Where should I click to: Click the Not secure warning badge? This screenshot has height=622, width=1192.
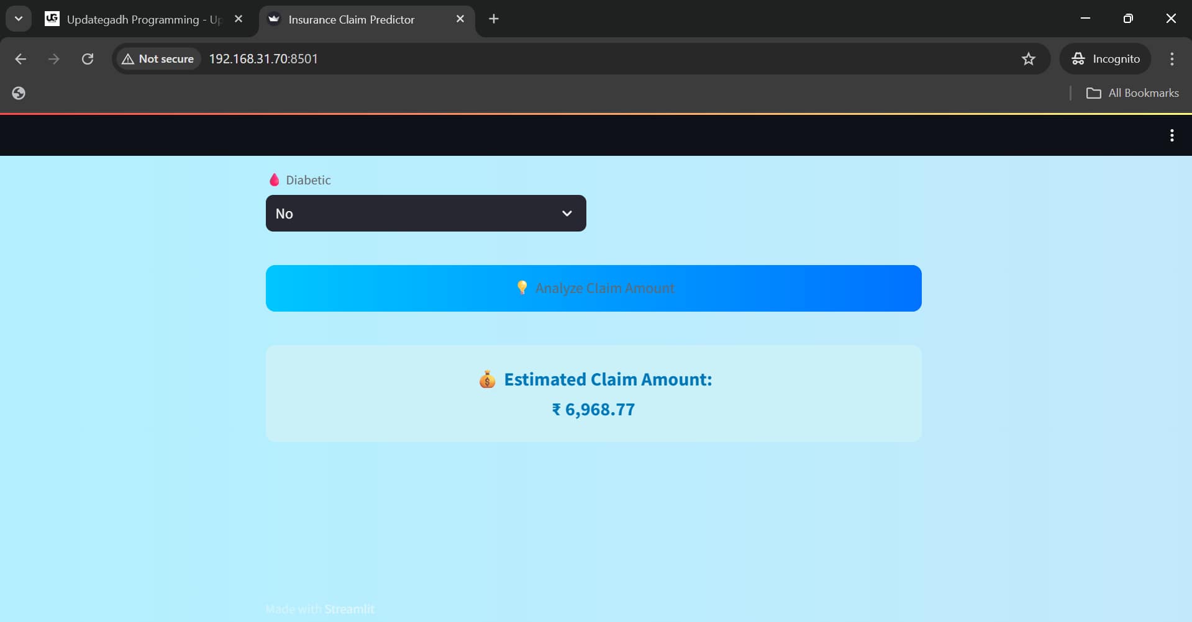[x=157, y=58]
